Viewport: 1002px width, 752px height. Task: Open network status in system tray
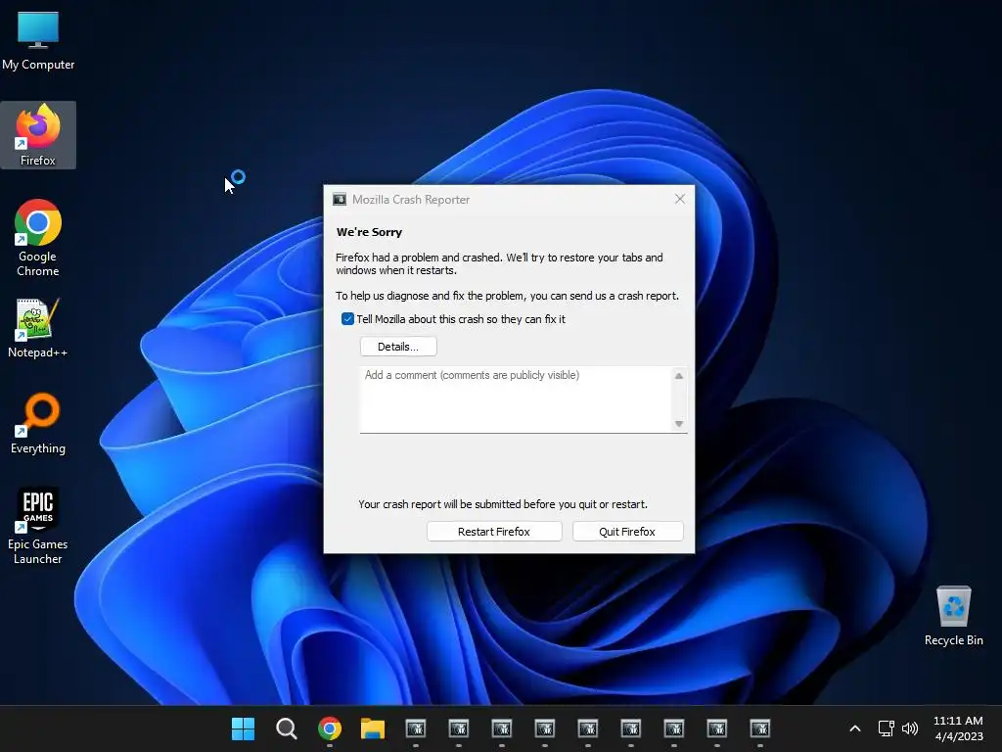pos(886,728)
